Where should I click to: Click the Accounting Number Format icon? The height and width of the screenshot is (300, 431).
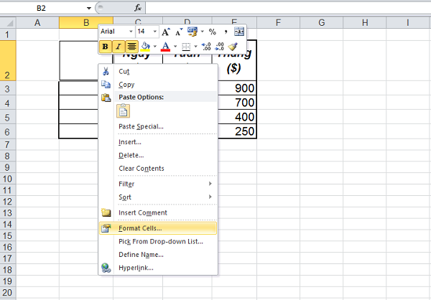point(193,32)
